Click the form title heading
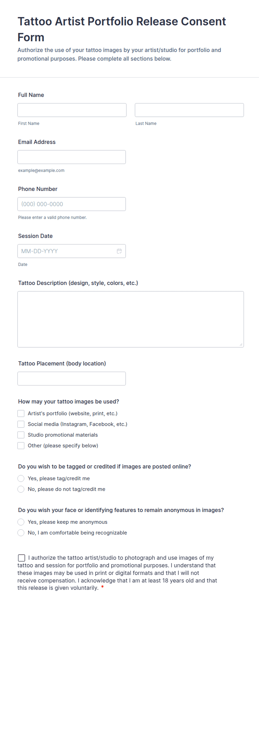 tap(122, 29)
